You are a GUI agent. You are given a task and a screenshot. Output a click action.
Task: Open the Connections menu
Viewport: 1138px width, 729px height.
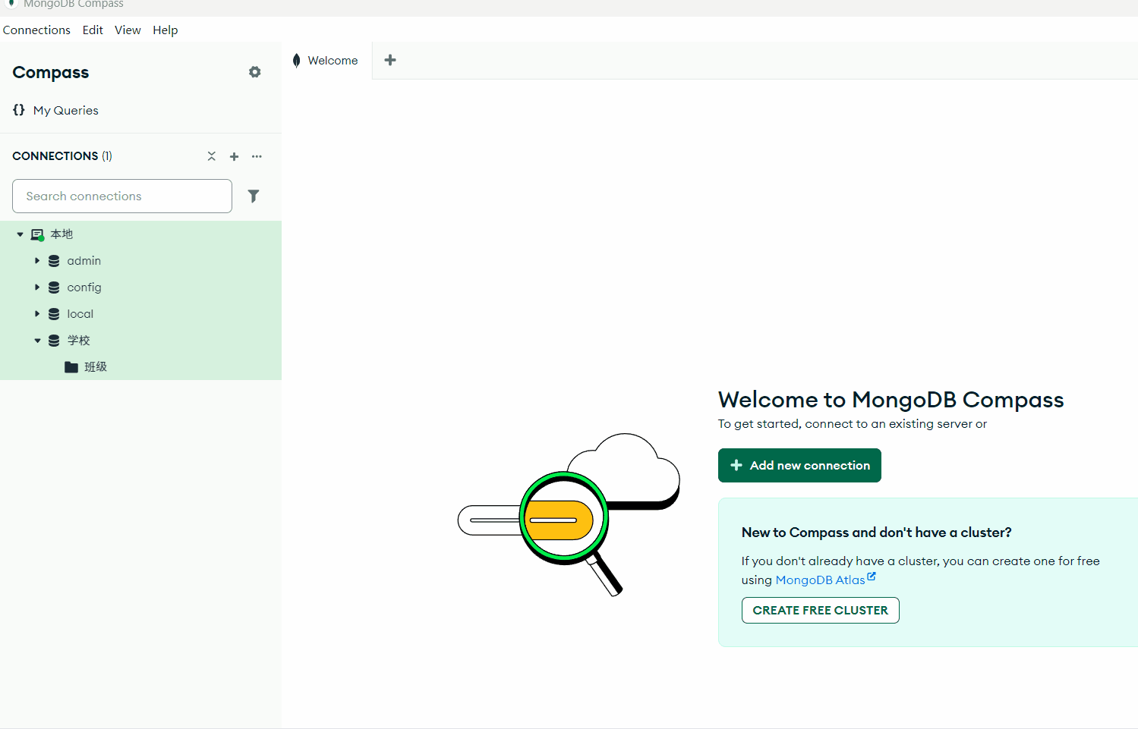point(36,30)
